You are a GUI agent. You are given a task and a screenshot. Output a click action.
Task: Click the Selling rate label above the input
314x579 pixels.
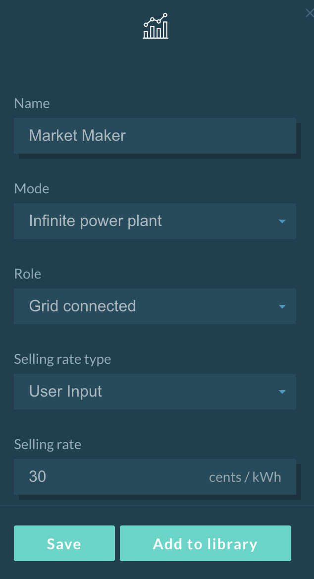click(x=48, y=445)
